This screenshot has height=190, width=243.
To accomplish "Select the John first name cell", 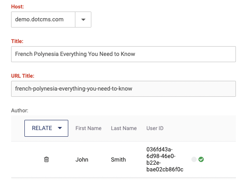I will (82, 160).
